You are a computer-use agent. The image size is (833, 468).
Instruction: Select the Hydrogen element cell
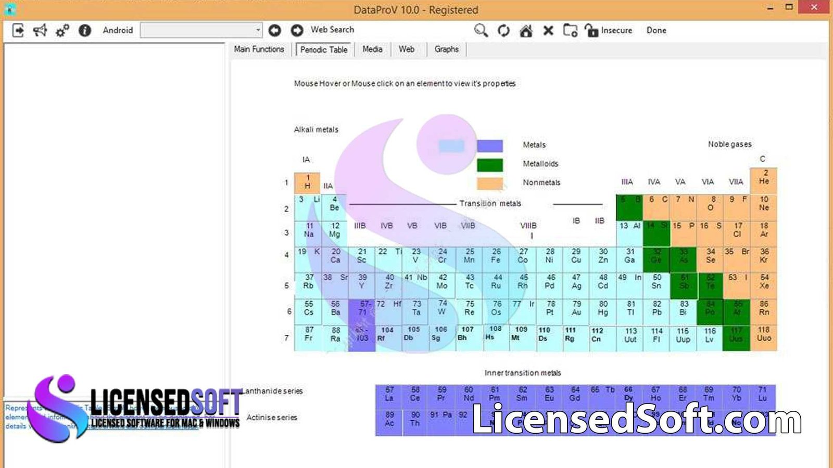point(308,181)
